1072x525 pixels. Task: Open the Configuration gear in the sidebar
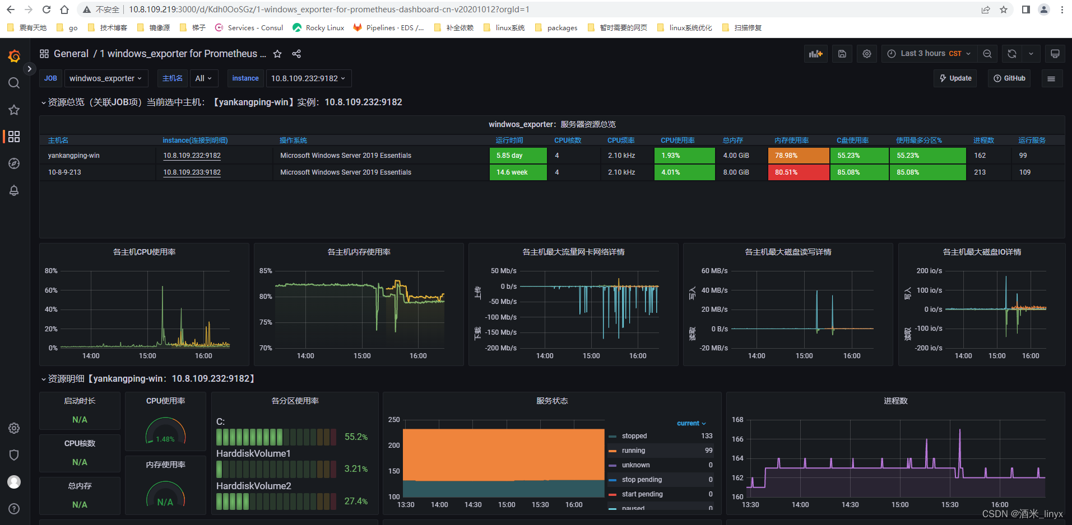[14, 428]
